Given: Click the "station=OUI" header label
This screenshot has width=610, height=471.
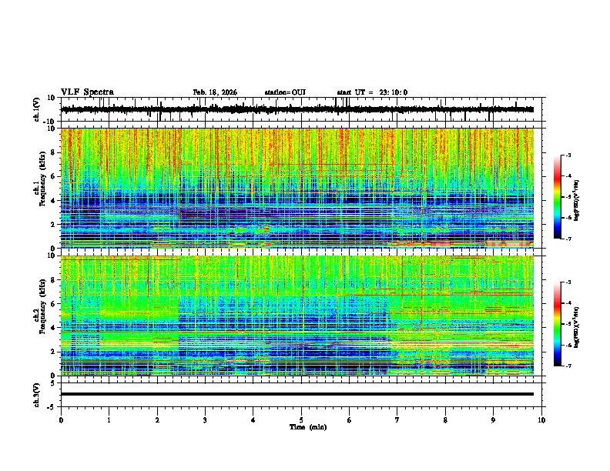Looking at the screenshot, I should (285, 92).
